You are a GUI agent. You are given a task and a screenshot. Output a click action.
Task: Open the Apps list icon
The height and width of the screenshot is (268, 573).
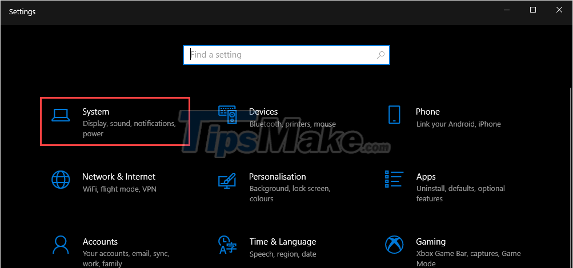pyautogui.click(x=394, y=178)
